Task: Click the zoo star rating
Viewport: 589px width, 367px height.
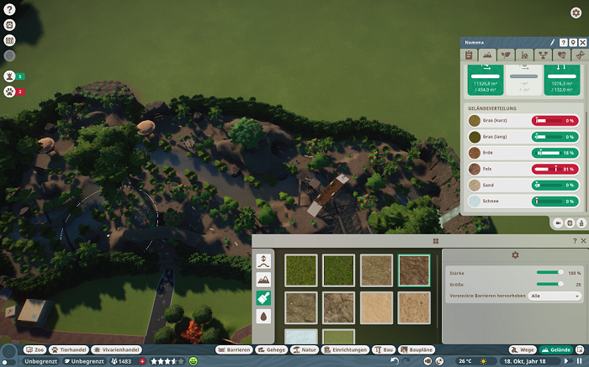Action: 167,361
